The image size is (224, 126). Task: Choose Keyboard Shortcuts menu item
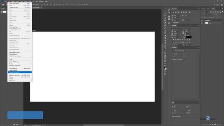coord(20,75)
